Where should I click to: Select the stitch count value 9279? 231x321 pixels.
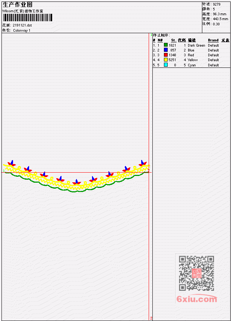coord(216,4)
